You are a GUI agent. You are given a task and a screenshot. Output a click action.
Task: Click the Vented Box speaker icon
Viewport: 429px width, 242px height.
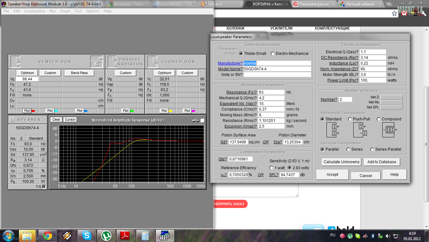16,61
